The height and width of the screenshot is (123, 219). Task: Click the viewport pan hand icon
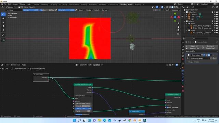click(x=178, y=27)
